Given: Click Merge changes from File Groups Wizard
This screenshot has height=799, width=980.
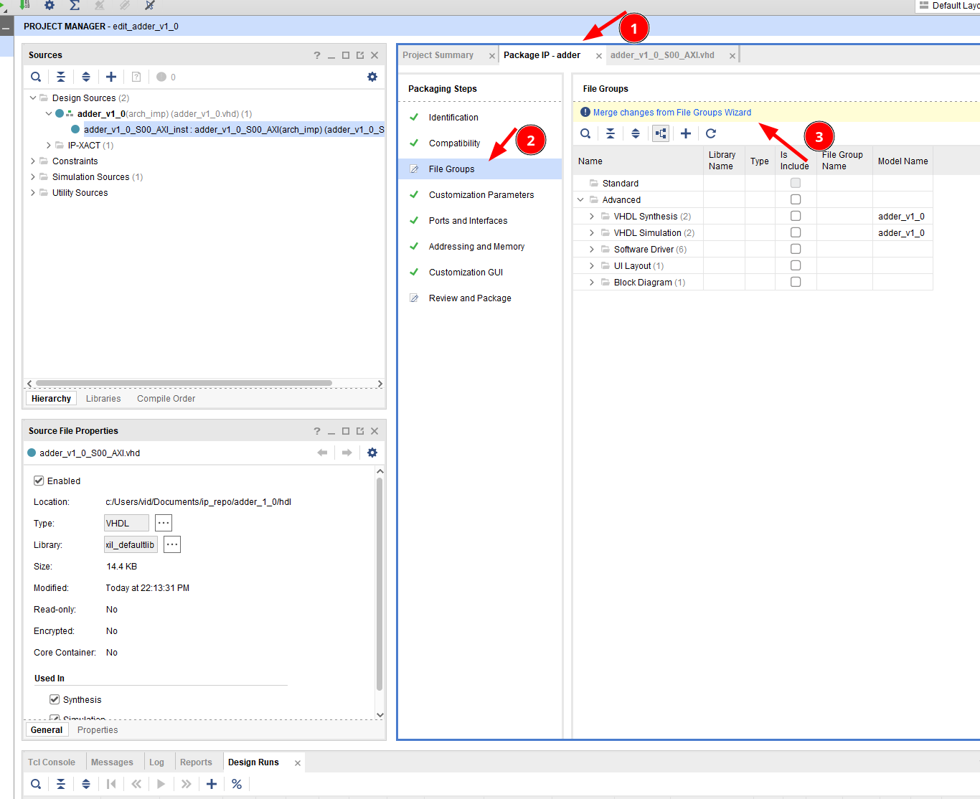Looking at the screenshot, I should tap(672, 113).
